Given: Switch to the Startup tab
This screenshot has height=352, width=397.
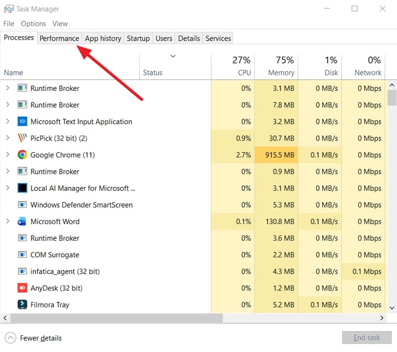Looking at the screenshot, I should (x=138, y=38).
